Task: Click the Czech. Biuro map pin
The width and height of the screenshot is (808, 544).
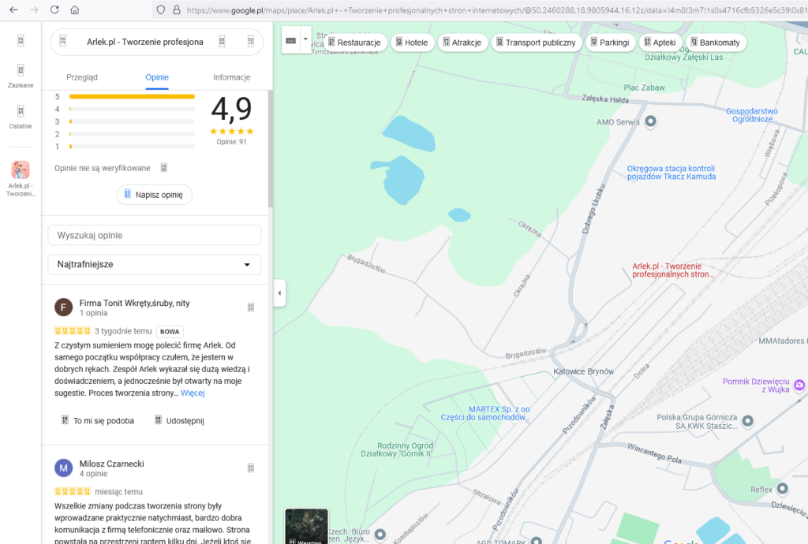Action: coord(380,535)
